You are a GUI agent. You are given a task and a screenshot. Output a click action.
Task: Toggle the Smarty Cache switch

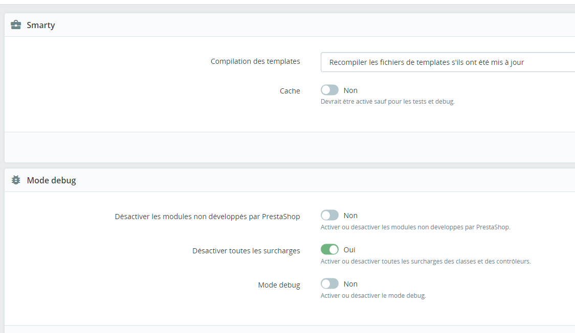(329, 90)
